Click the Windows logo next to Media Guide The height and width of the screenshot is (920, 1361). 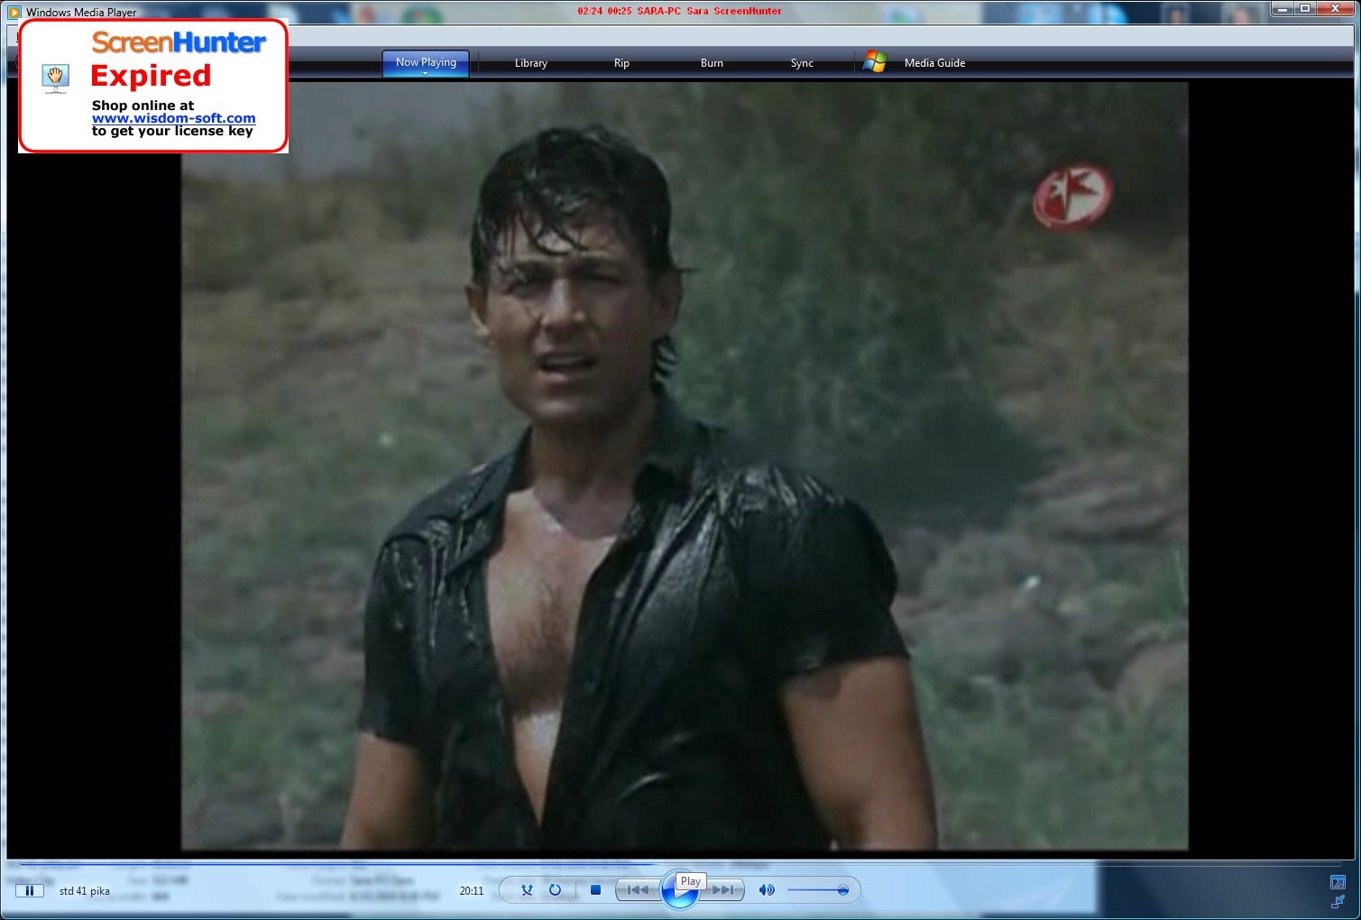[x=874, y=62]
